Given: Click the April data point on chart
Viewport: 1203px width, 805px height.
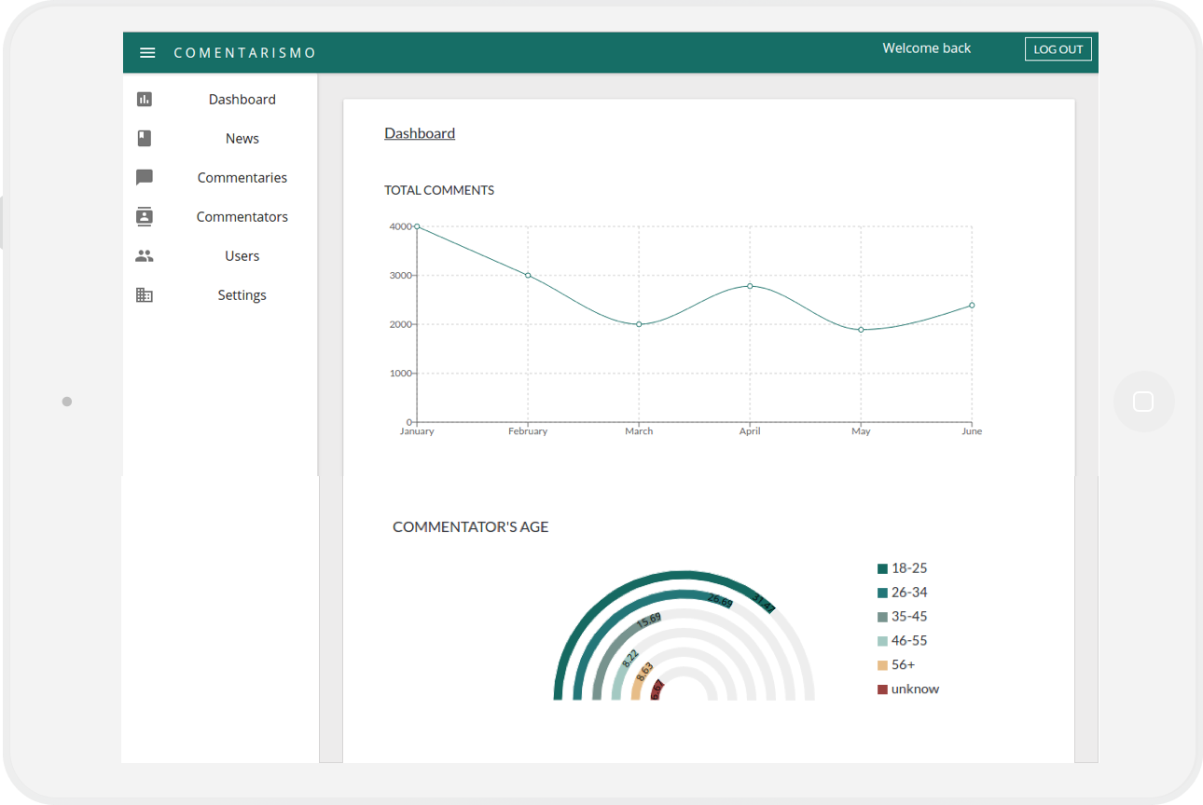Looking at the screenshot, I should coord(750,286).
